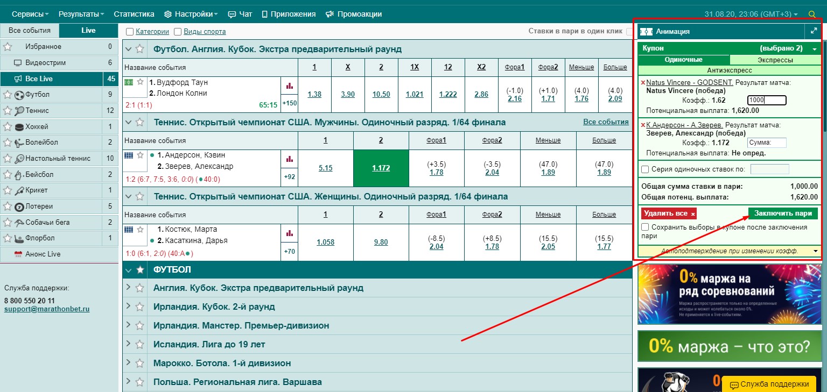
Task: Tick the Виды спорта checkbox
Action: (x=178, y=32)
